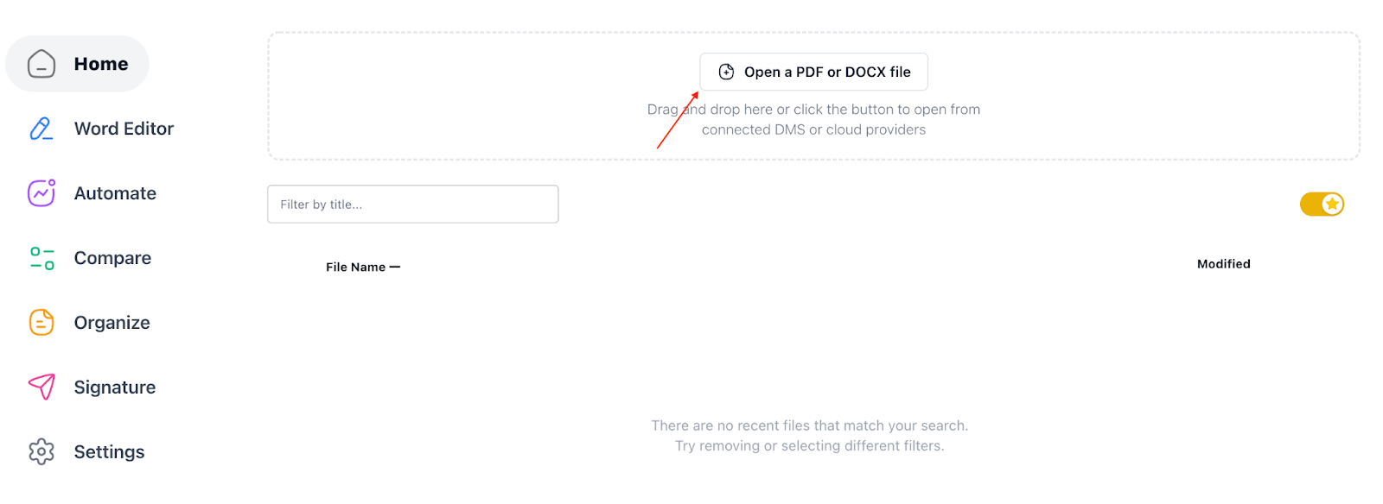Click the purple Automate icon
The image size is (1383, 504).
41,193
